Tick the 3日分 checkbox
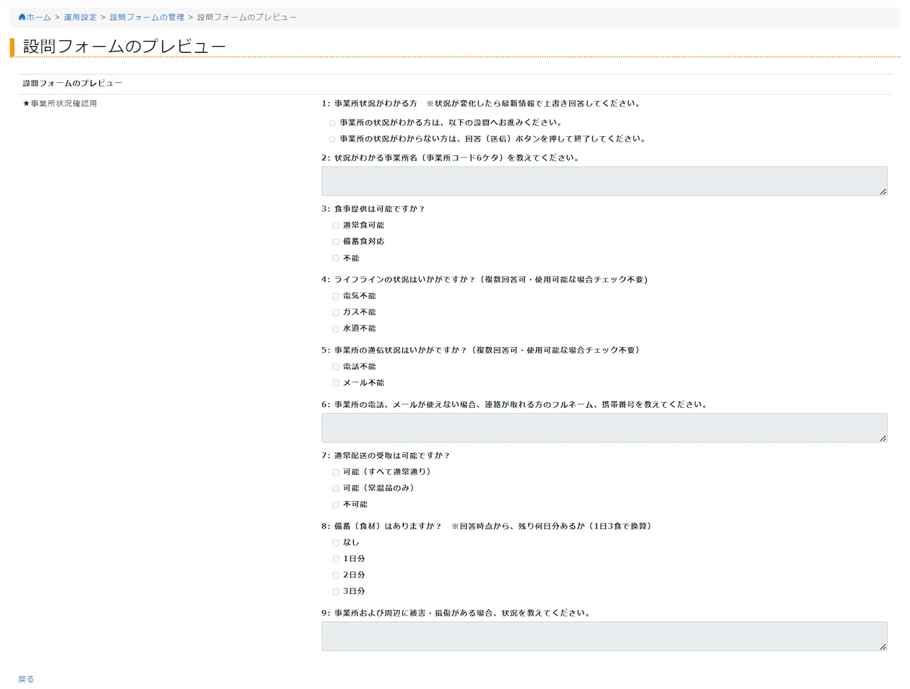 click(x=336, y=592)
